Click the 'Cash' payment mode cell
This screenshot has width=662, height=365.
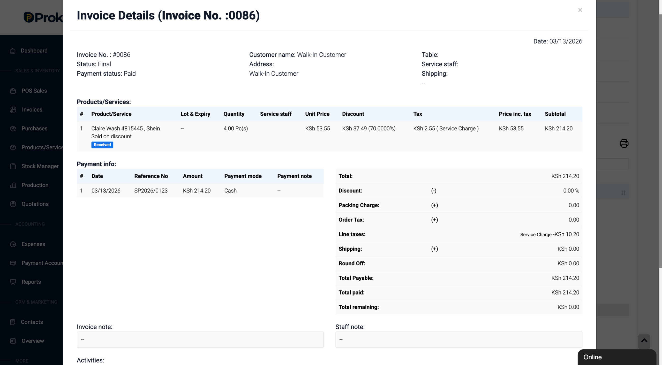point(230,191)
